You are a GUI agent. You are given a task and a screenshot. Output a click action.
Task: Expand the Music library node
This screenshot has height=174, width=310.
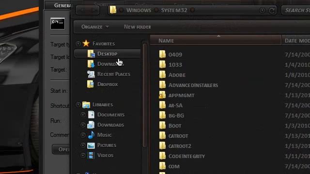coord(83,135)
